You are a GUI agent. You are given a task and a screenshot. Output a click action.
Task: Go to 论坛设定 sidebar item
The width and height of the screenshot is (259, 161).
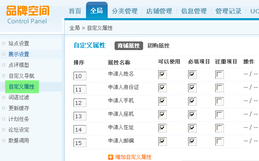click(19, 130)
